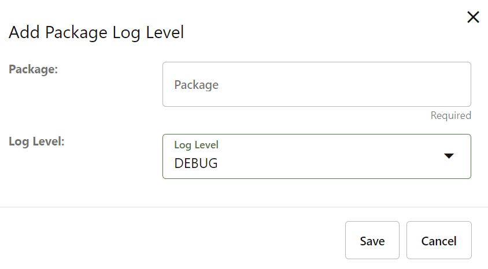The width and height of the screenshot is (488, 269).
Task: Cancel adding the package log level
Action: point(439,240)
